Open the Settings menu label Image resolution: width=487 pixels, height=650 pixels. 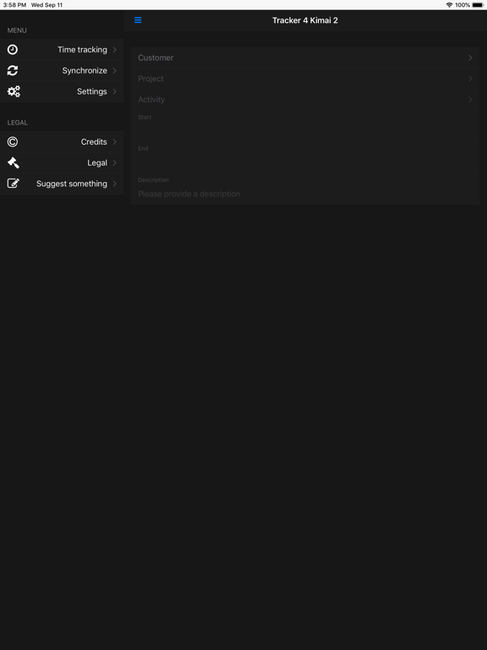click(92, 91)
